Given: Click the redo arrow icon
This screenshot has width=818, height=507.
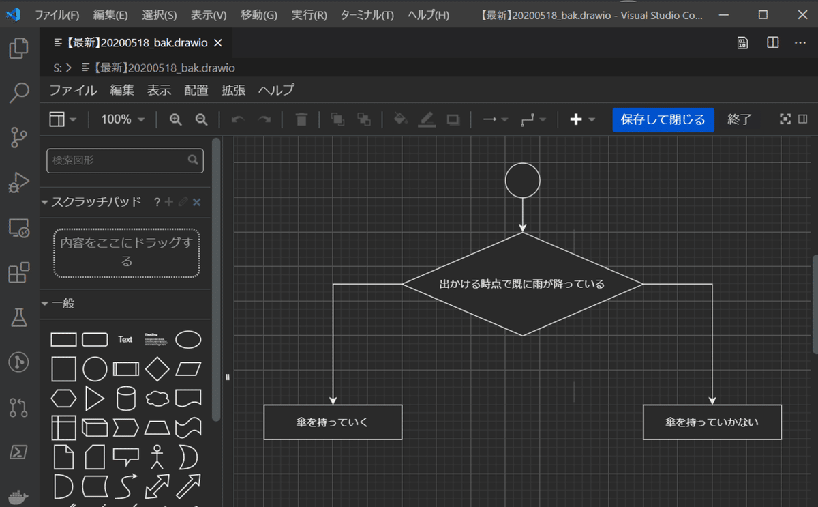Looking at the screenshot, I should pyautogui.click(x=264, y=119).
